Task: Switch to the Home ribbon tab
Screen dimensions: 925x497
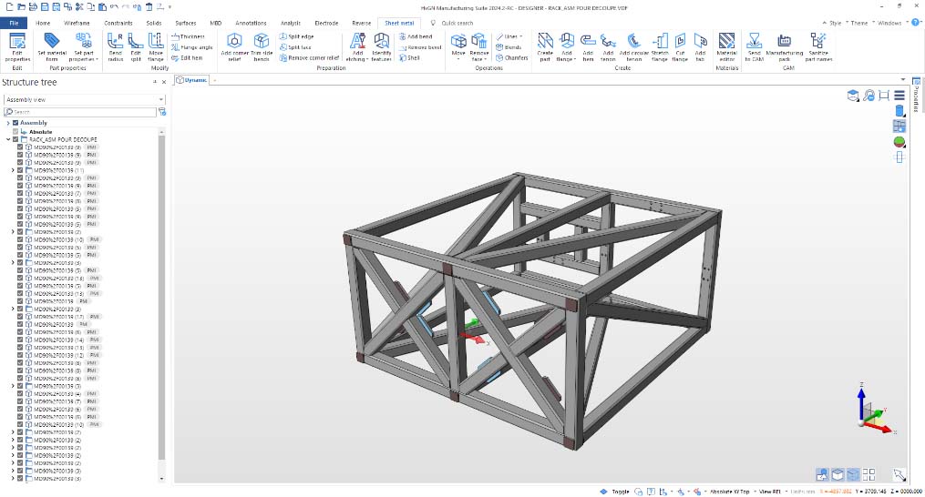Action: (43, 23)
